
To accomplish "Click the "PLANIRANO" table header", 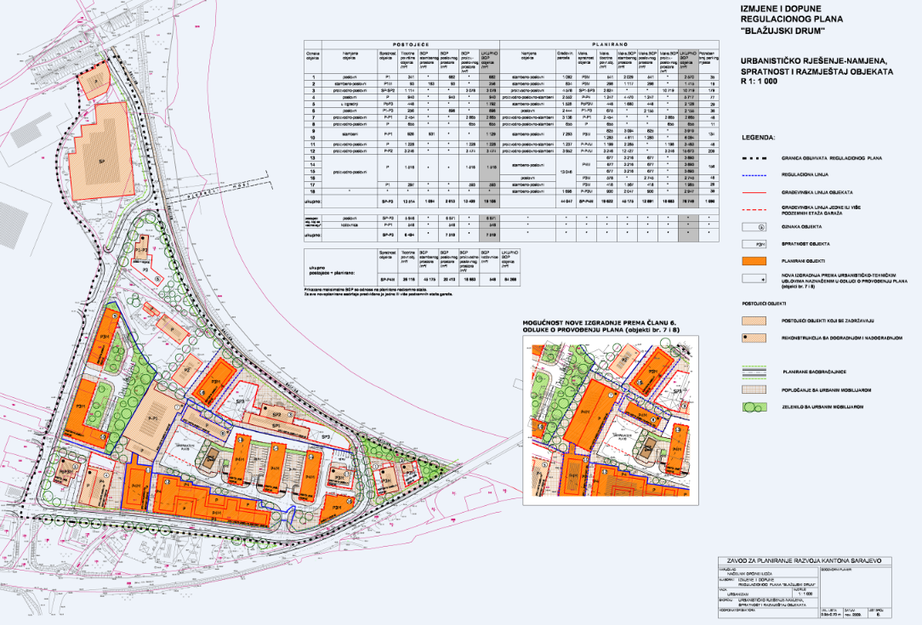I will coord(610,44).
